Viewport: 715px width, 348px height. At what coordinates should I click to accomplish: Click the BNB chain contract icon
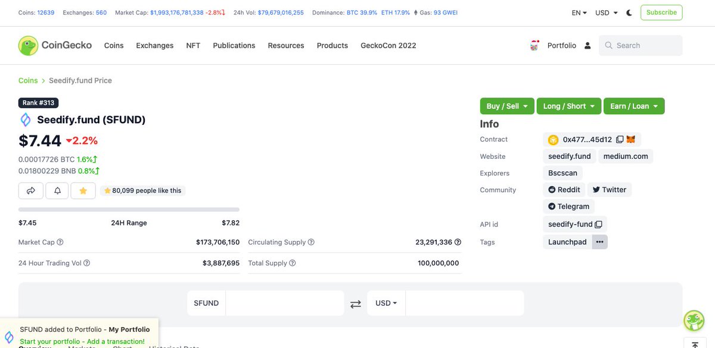[x=553, y=140]
